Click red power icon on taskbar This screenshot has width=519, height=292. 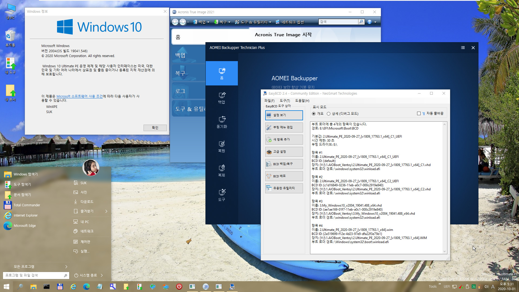179,286
